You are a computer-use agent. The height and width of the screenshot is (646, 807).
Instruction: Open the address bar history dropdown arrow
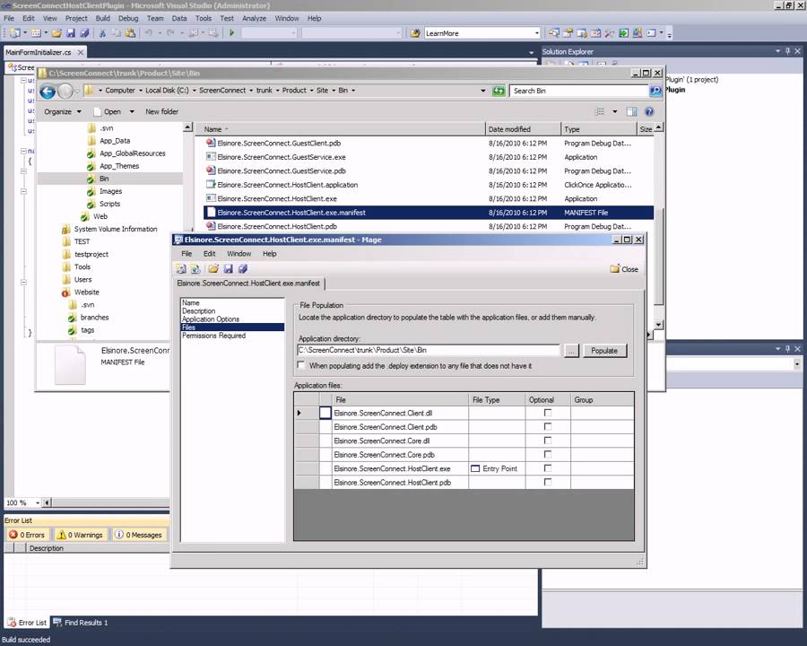coord(482,91)
